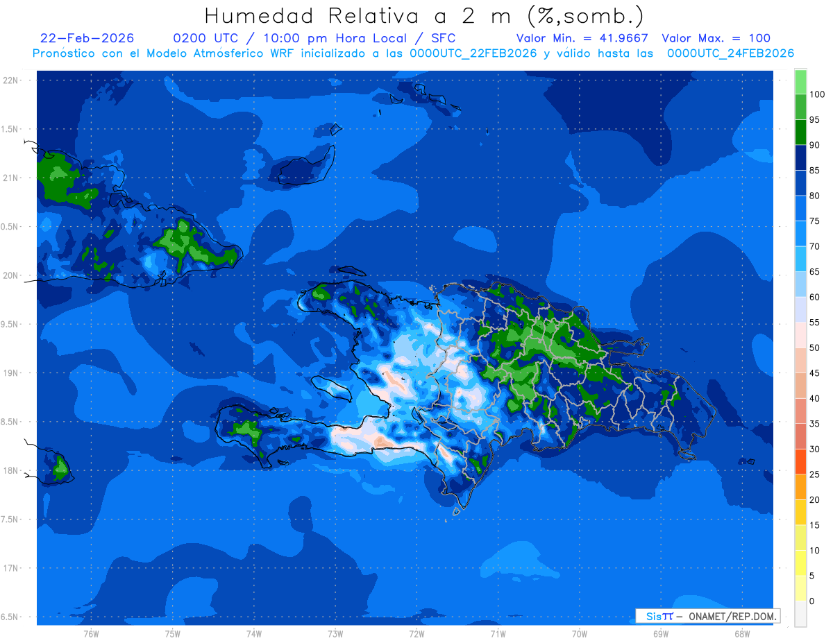Click the "74W" longitude axis label
The width and height of the screenshot is (833, 643).
(x=254, y=634)
